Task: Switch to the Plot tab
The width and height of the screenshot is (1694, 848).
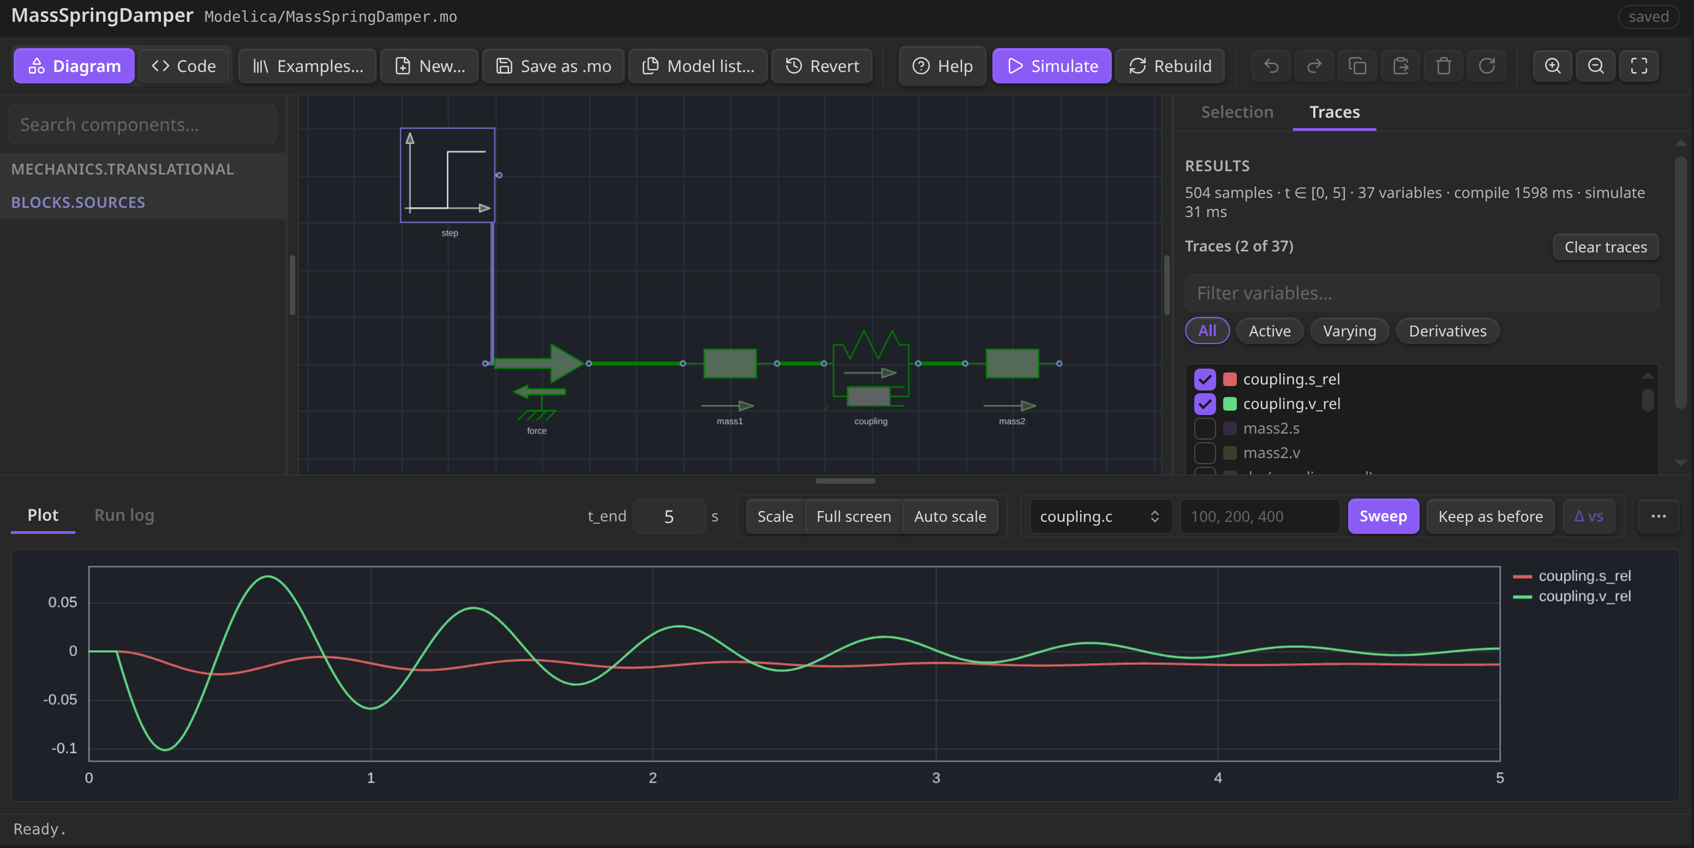Action: tap(43, 515)
